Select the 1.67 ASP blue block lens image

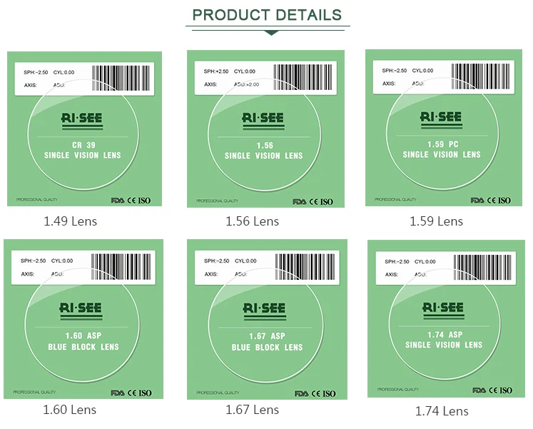pos(267,318)
